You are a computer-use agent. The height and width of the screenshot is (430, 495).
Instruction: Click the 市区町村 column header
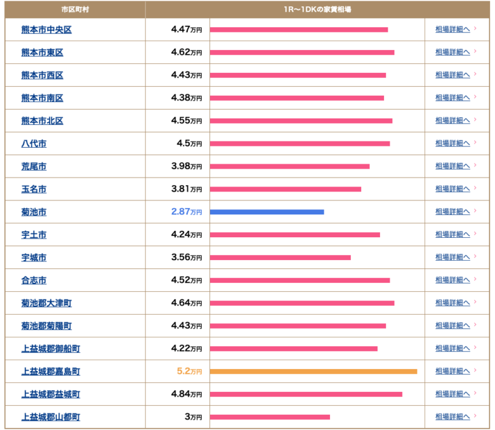tap(75, 10)
